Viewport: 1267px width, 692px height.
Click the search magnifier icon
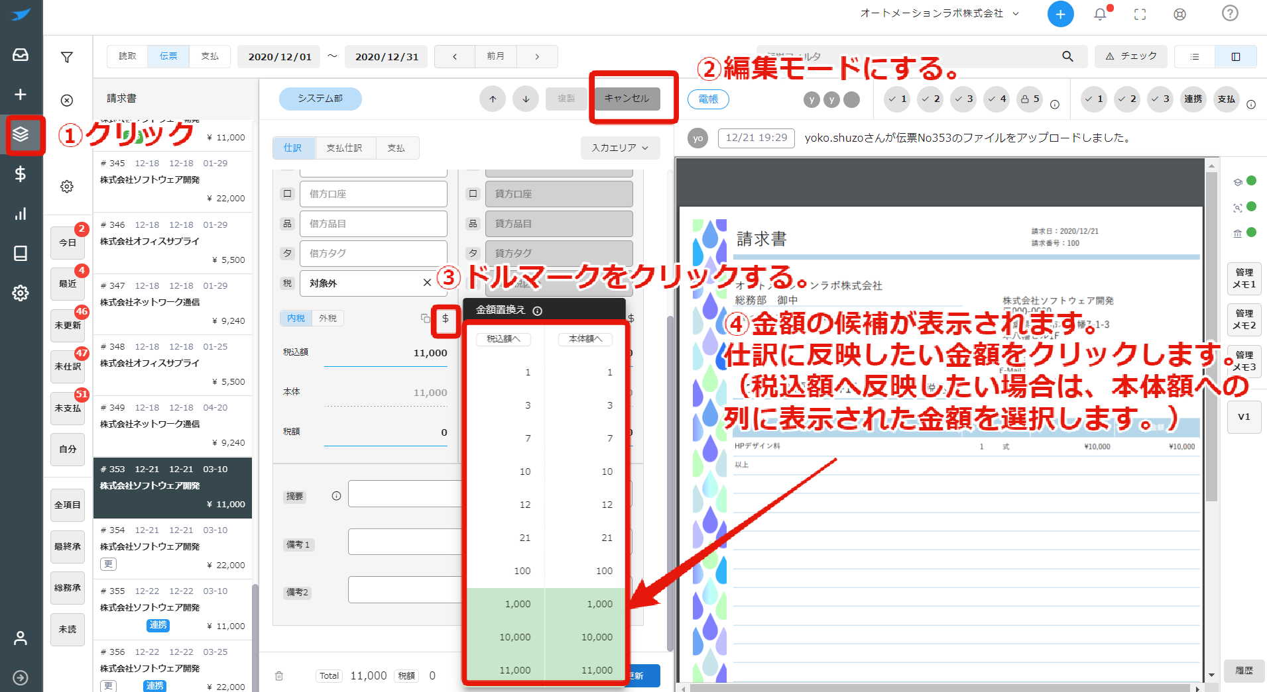pos(1067,56)
